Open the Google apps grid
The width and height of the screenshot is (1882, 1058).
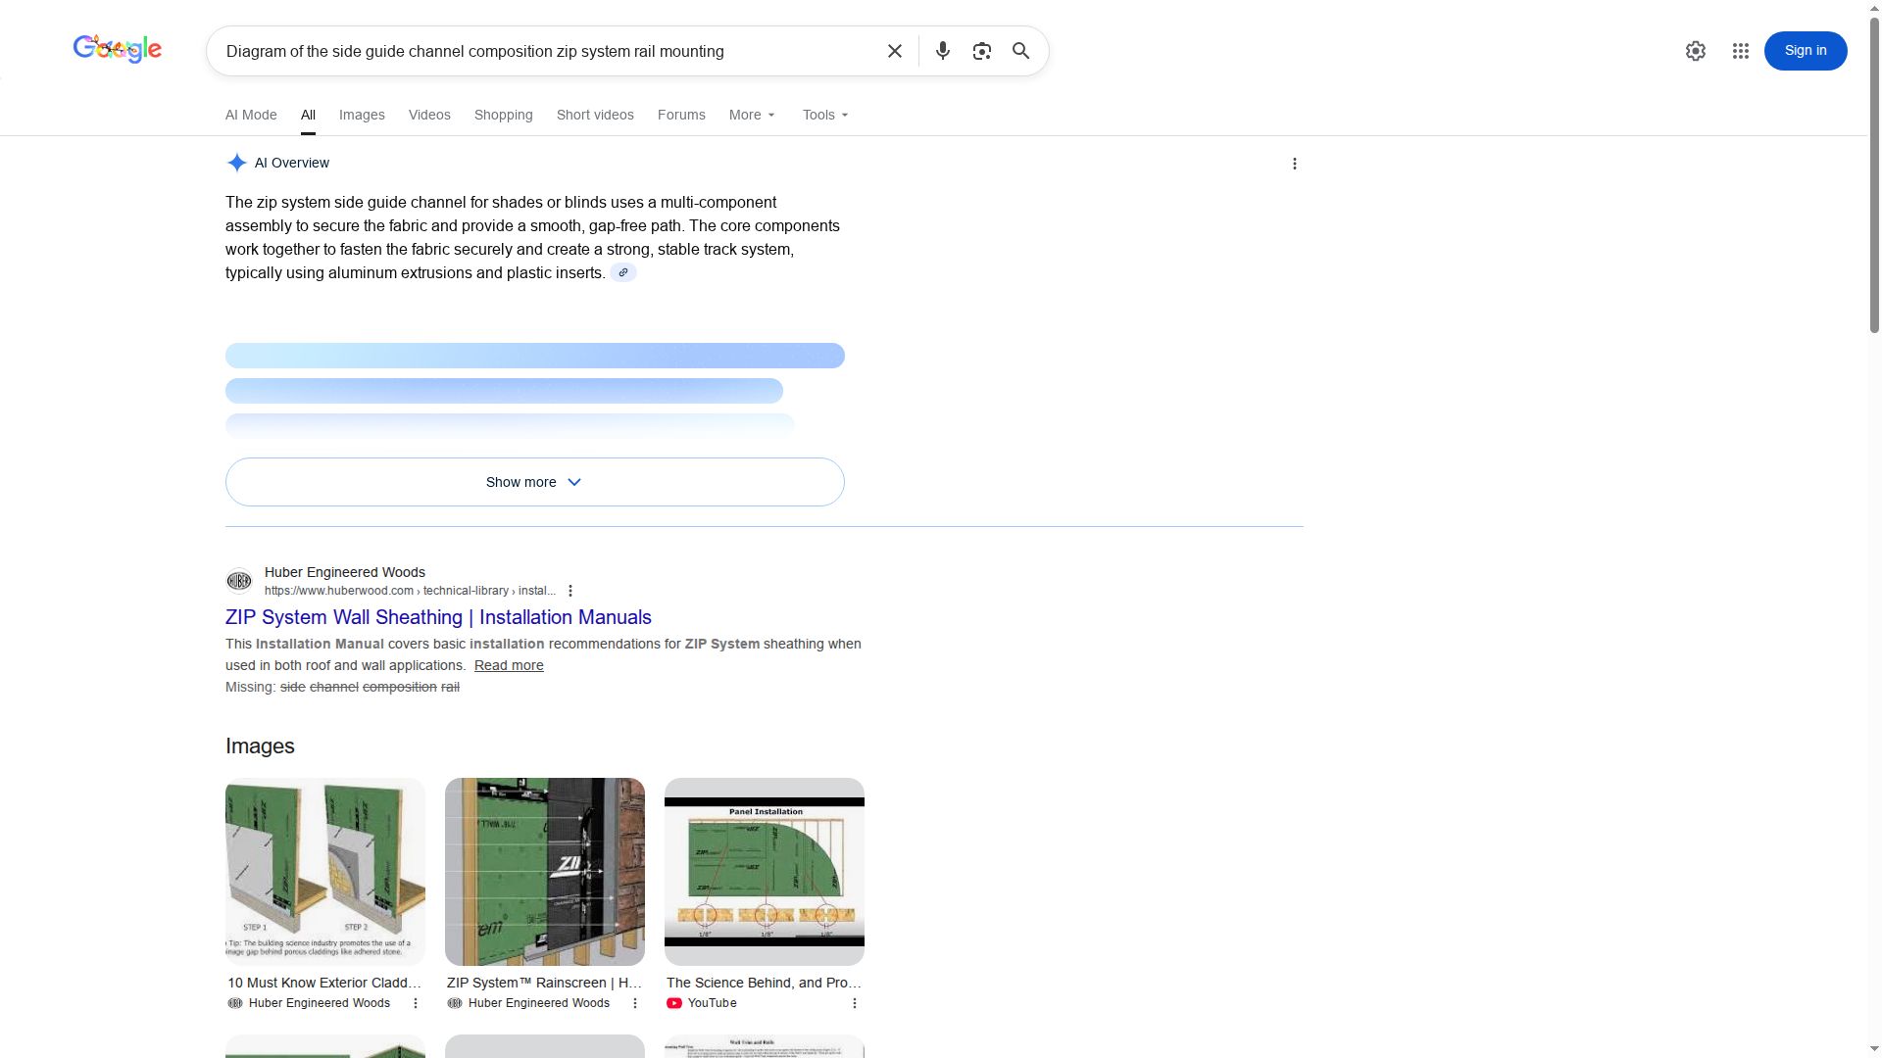(1740, 51)
